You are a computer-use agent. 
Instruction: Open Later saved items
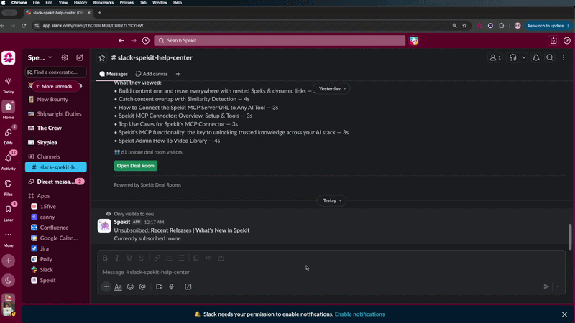8,212
